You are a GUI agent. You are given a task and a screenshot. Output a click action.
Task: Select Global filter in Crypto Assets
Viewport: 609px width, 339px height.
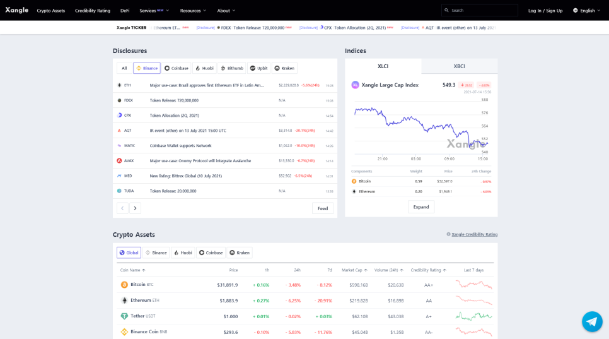click(x=129, y=253)
